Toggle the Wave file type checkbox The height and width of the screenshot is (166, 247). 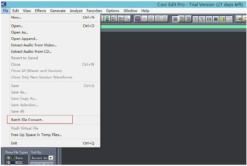pos(8,158)
